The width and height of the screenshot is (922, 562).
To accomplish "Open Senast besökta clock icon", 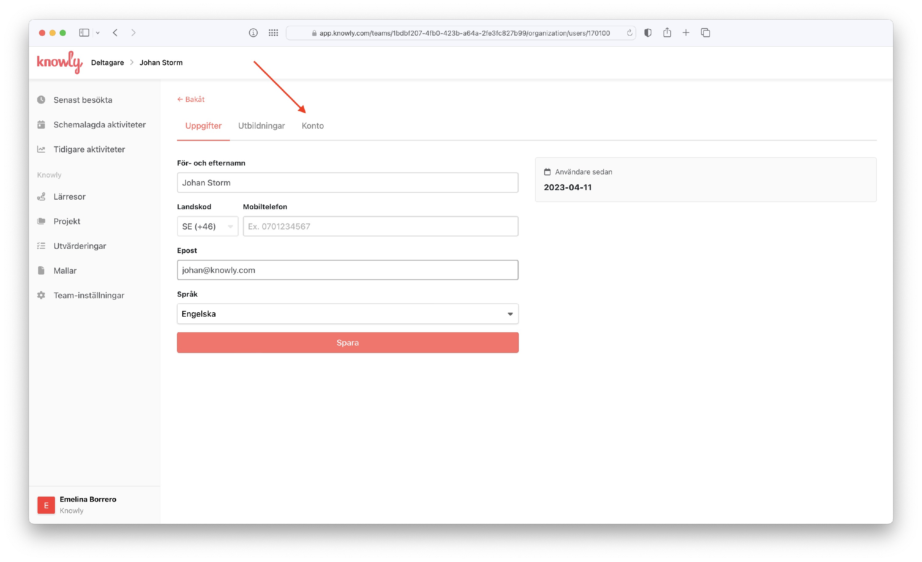I will (x=41, y=100).
